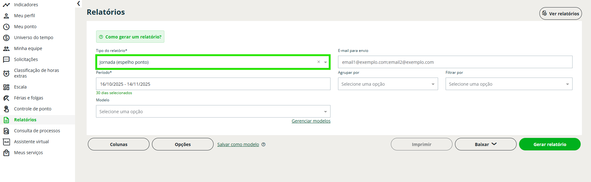Open Solicitações in the sidebar
The width and height of the screenshot is (591, 182).
click(x=26, y=59)
